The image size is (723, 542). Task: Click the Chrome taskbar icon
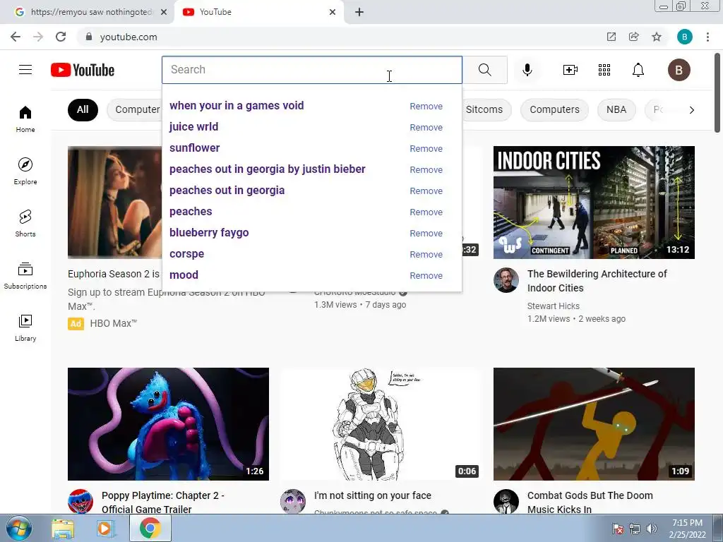[150, 529]
